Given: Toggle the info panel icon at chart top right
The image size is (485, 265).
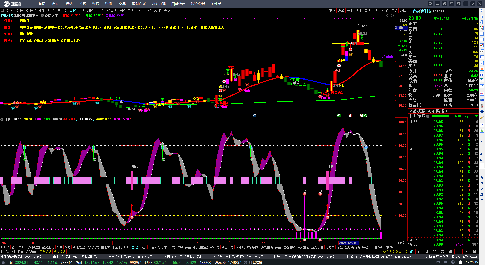Looking at the screenshot, I should (x=393, y=15).
